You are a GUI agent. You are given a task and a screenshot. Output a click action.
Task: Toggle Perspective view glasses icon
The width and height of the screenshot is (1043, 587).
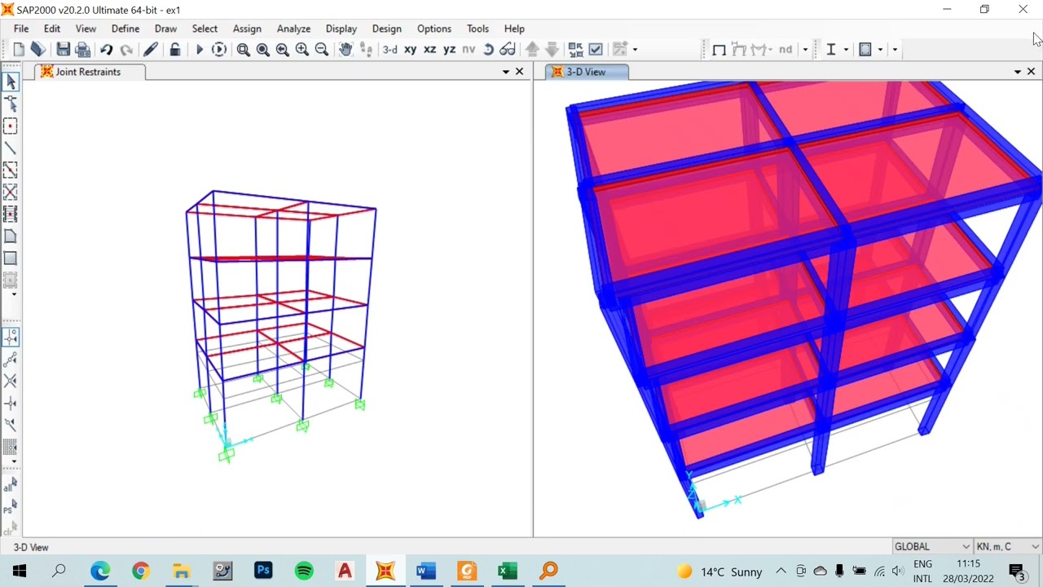tap(508, 50)
